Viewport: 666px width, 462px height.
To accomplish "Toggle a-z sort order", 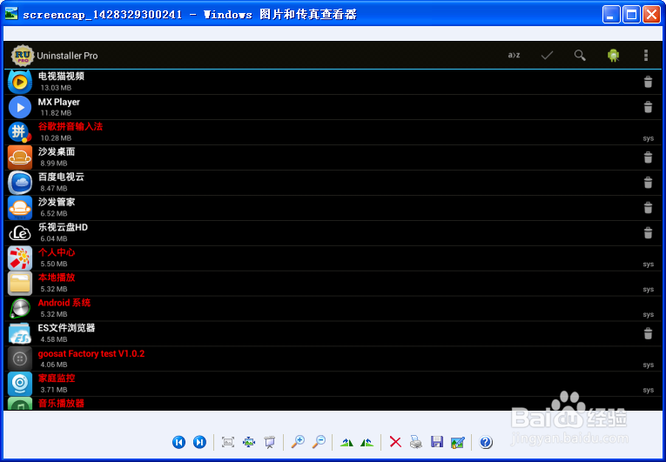I will [x=514, y=55].
